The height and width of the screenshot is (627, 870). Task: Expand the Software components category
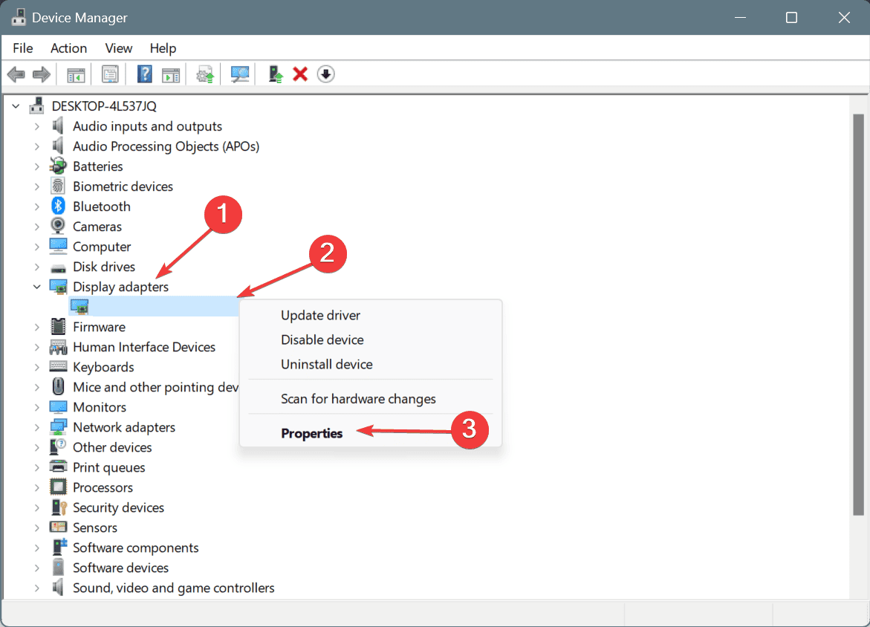37,547
